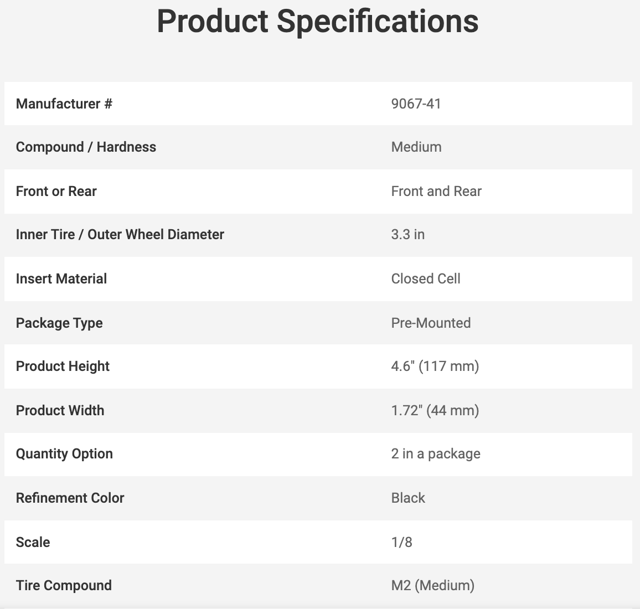Select the M2 (Medium) tire compound value
Image resolution: width=640 pixels, height=609 pixels.
click(x=432, y=585)
